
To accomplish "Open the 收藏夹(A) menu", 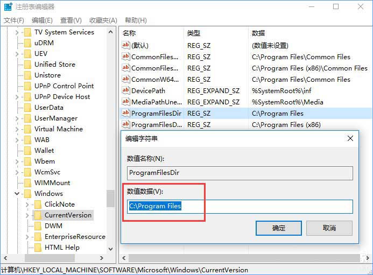I will [x=103, y=20].
